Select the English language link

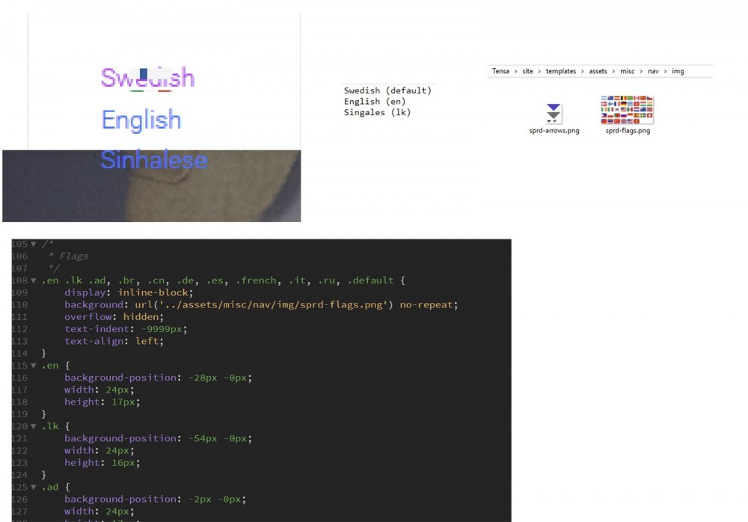(141, 120)
